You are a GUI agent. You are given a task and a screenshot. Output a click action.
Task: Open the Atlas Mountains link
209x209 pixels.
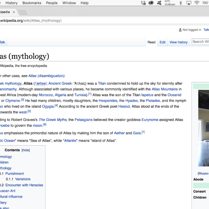click(165, 89)
